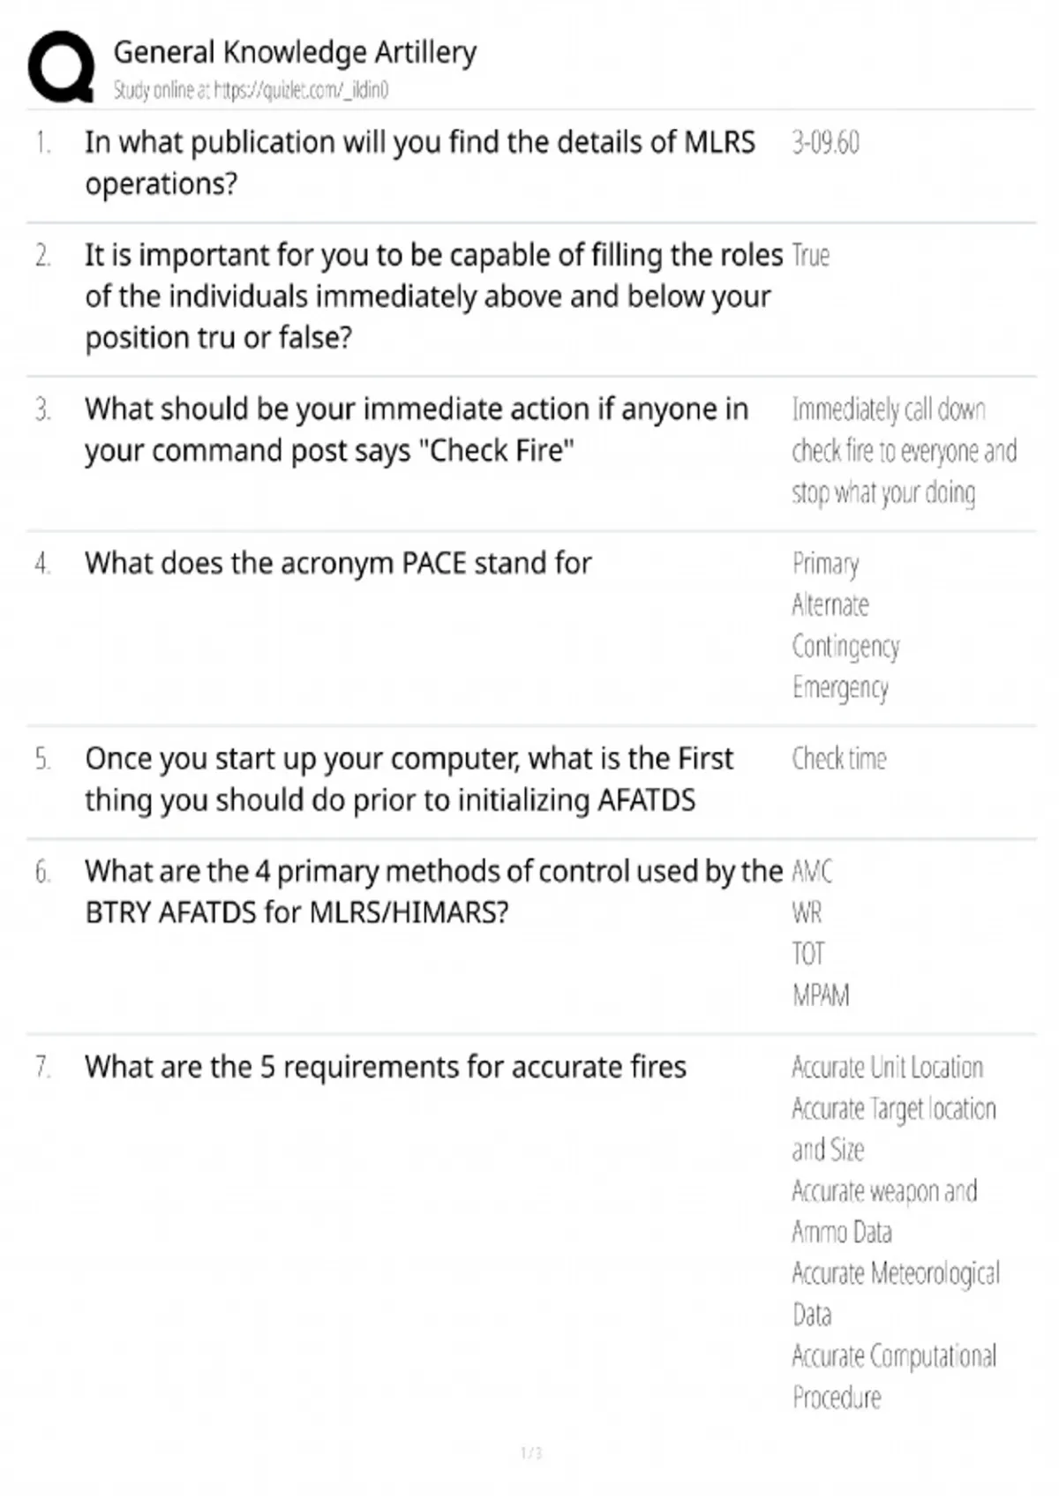
Task: Select the 5 requirements for accurate fires question
Action: (x=386, y=1067)
